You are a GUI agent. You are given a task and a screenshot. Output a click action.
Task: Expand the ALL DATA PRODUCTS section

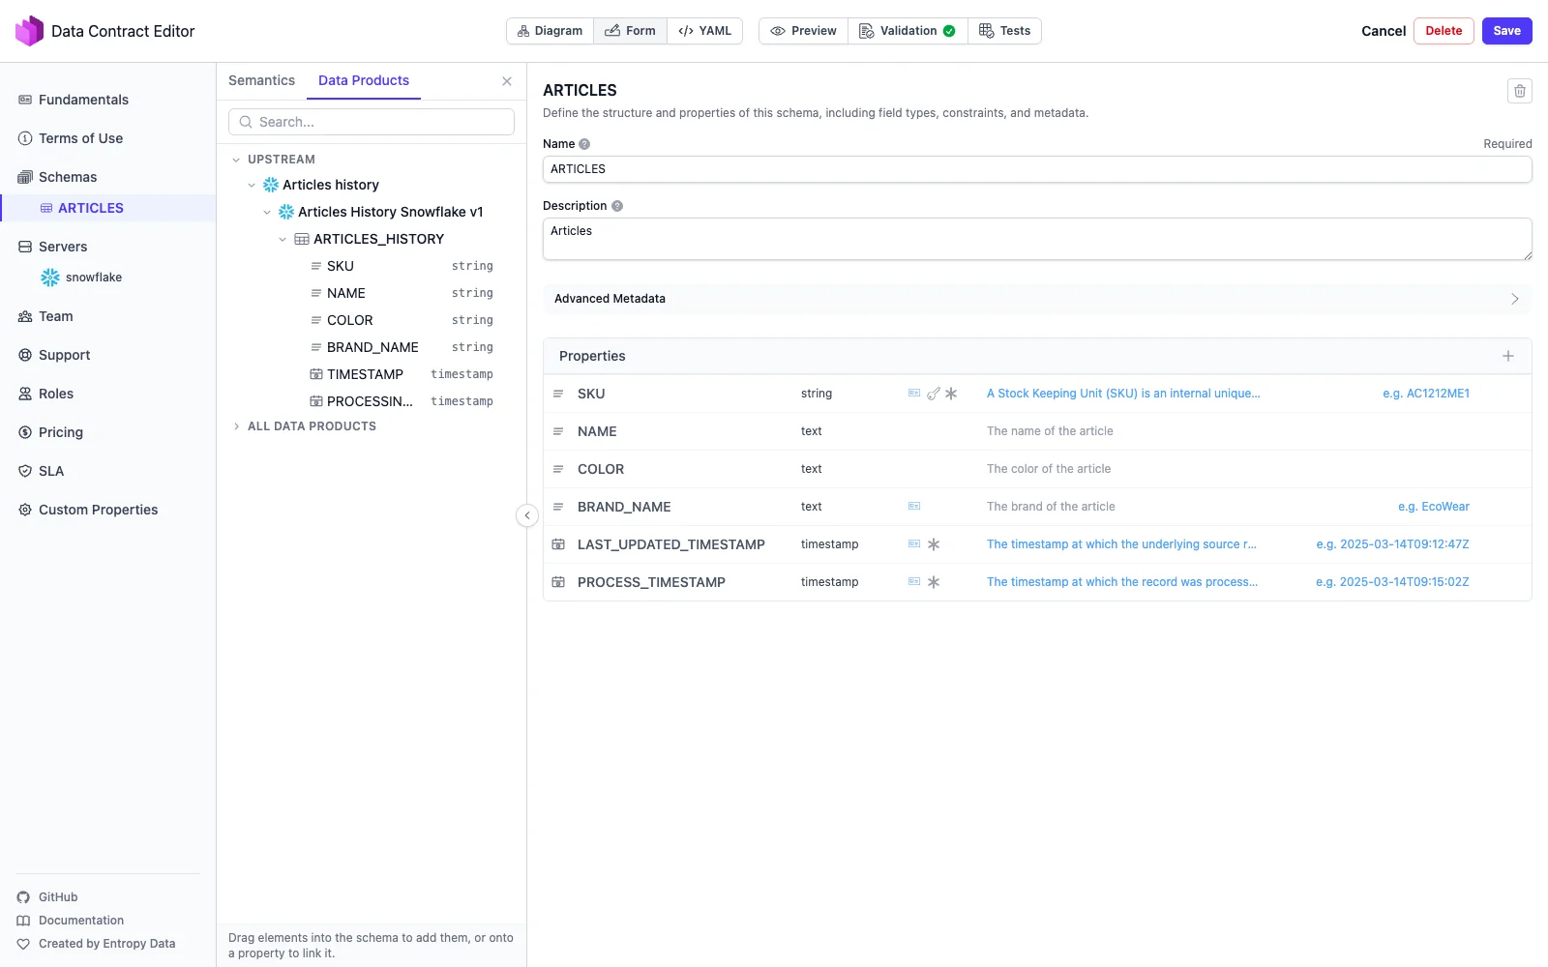[236, 426]
